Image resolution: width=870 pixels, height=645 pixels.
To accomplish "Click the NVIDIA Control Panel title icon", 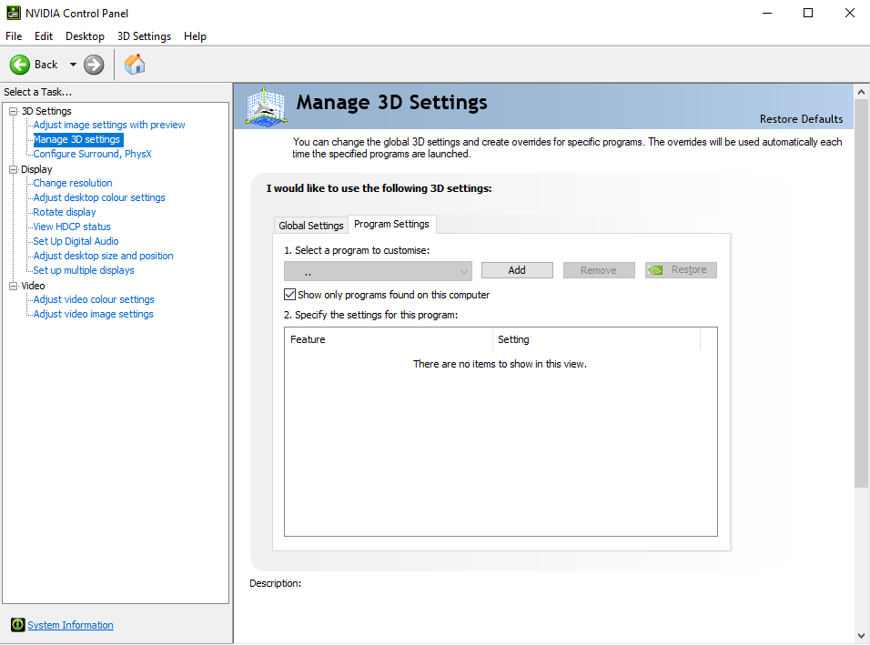I will click(14, 13).
